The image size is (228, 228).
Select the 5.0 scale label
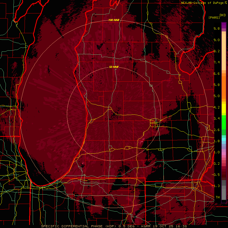click(x=217, y=96)
